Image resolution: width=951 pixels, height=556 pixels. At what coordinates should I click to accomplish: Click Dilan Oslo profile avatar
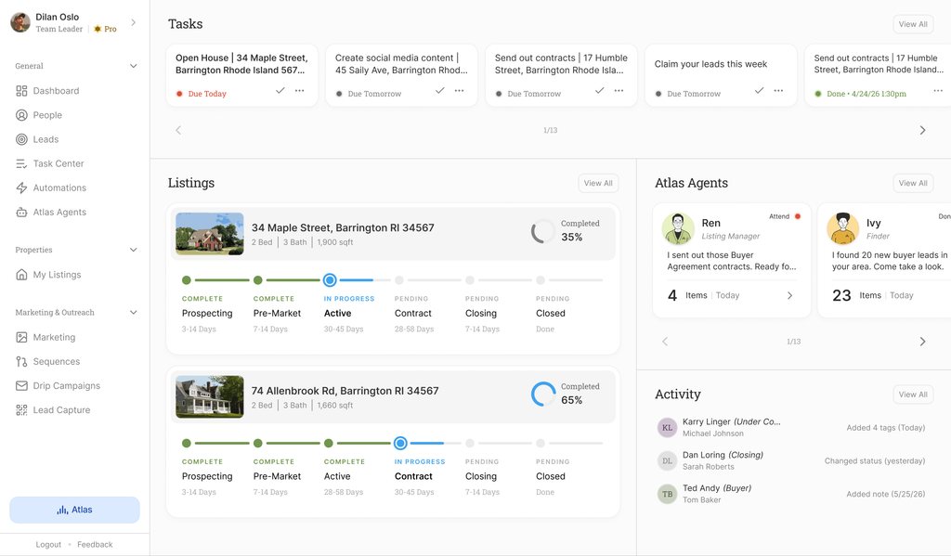click(20, 22)
